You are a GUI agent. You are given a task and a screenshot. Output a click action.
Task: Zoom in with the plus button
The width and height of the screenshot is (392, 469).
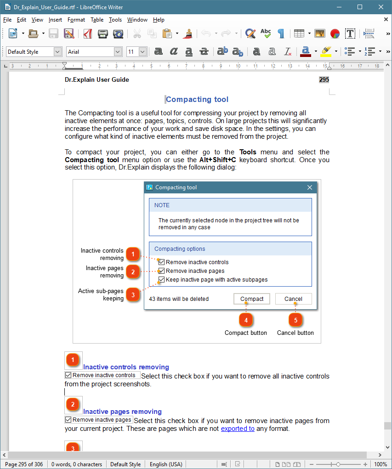(365, 464)
